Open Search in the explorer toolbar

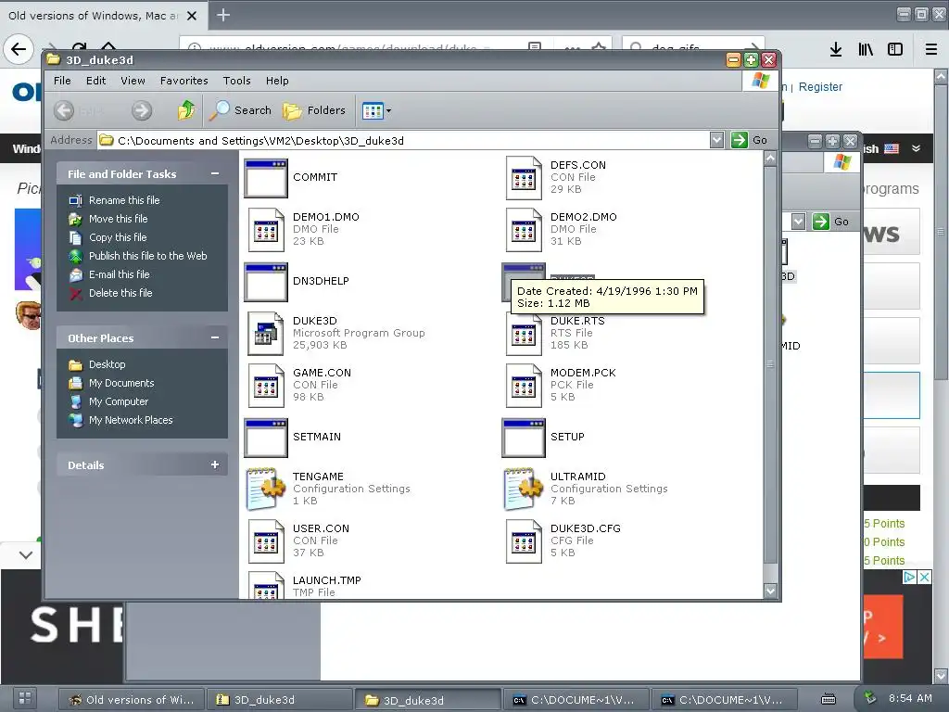[x=240, y=110]
